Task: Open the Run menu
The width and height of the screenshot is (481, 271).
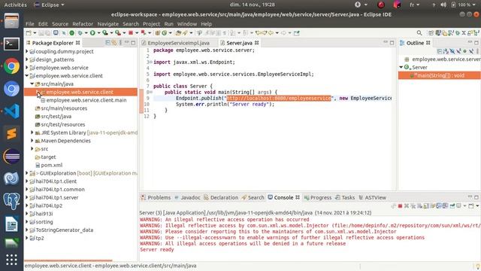Action: pyautogui.click(x=168, y=23)
